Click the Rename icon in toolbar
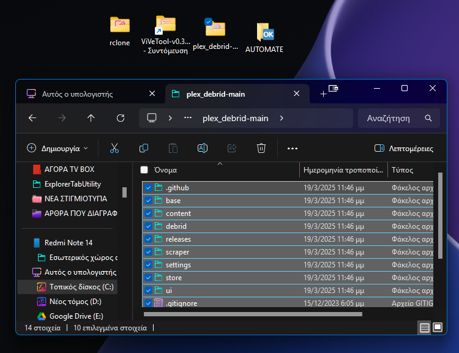This screenshot has width=459, height=353. point(203,148)
